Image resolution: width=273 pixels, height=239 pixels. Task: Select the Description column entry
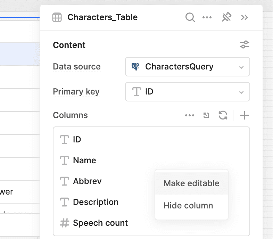[x=96, y=202]
